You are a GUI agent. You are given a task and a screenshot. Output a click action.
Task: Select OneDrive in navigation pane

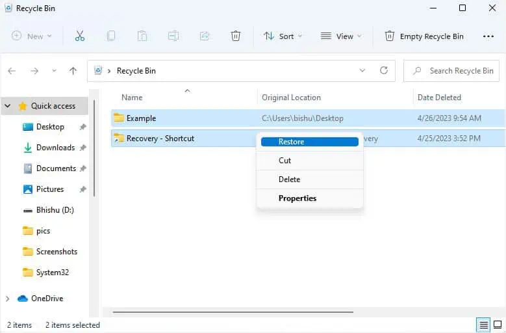(x=47, y=299)
